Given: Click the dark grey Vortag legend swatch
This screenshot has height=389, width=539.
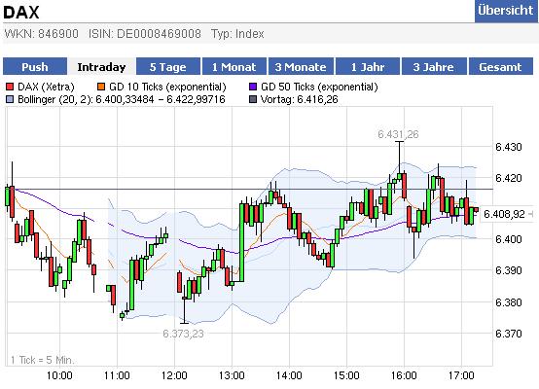Looking at the screenshot, I should (253, 99).
